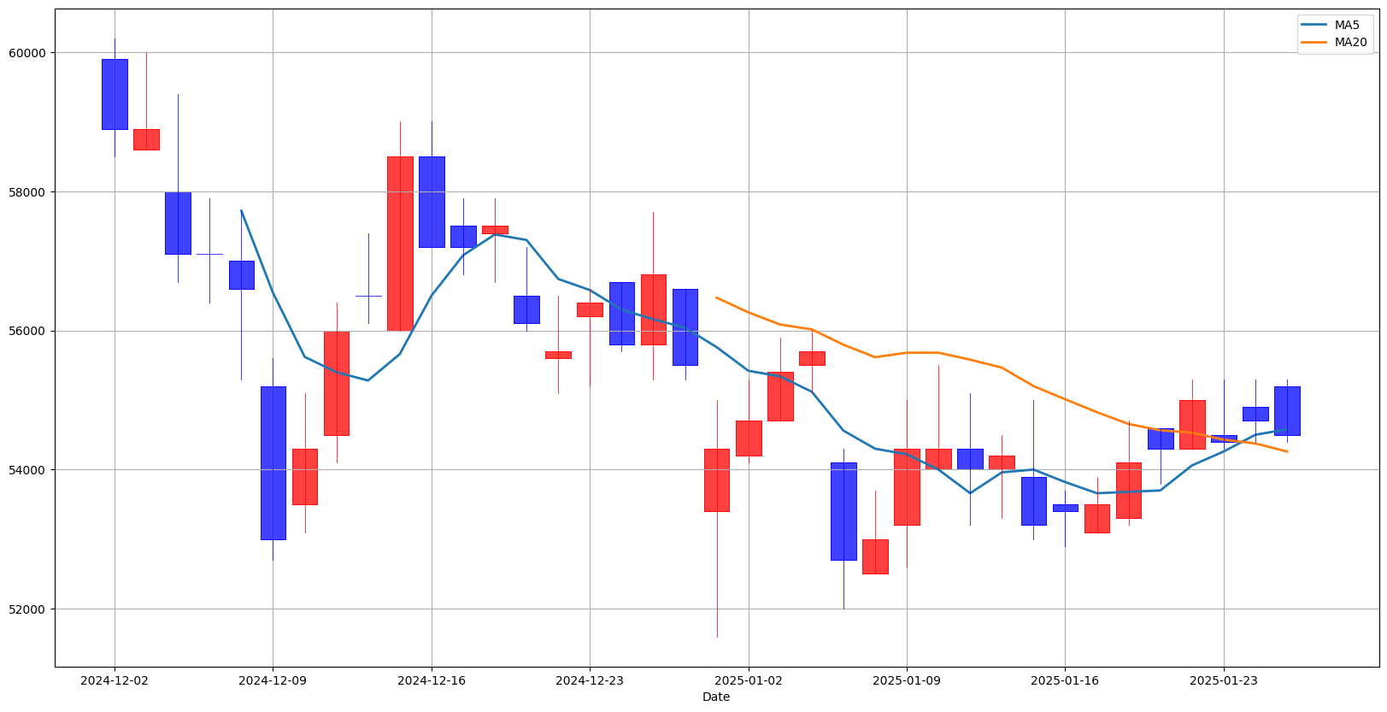The width and height of the screenshot is (1387, 712).
Task: Click the 54000 y-axis tick label
Action: pos(27,470)
